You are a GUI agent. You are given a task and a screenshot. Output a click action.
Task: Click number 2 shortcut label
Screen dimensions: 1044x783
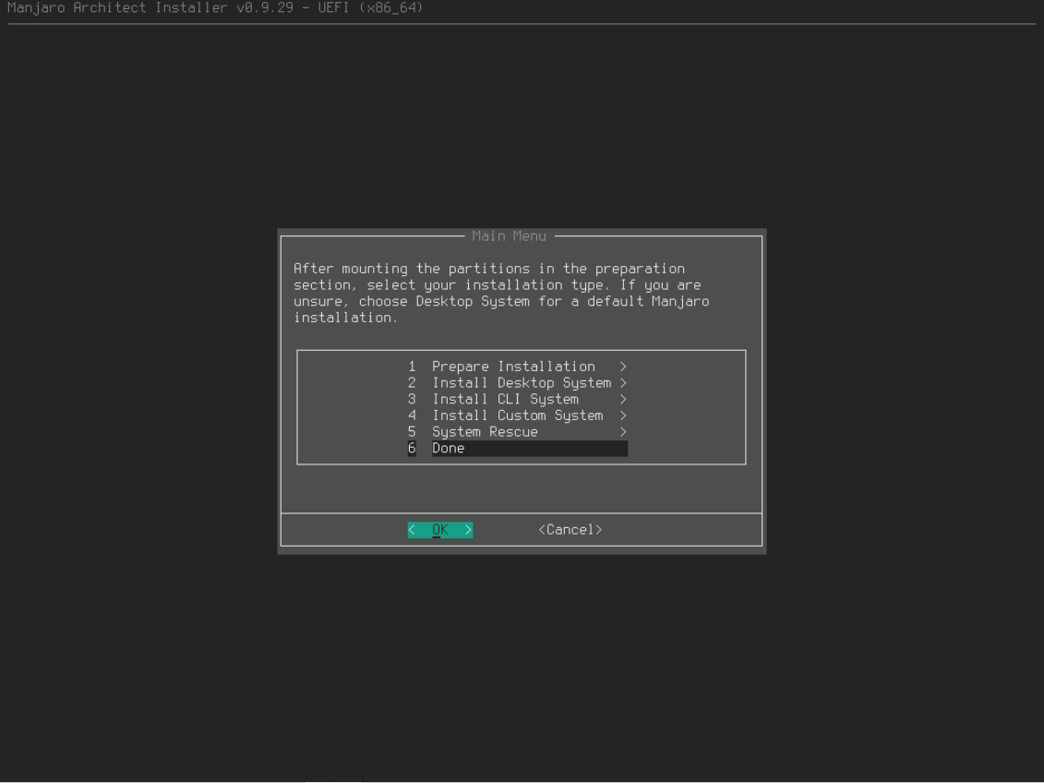point(412,383)
